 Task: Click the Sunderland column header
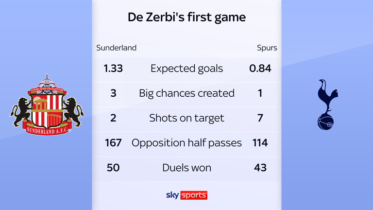(116, 48)
